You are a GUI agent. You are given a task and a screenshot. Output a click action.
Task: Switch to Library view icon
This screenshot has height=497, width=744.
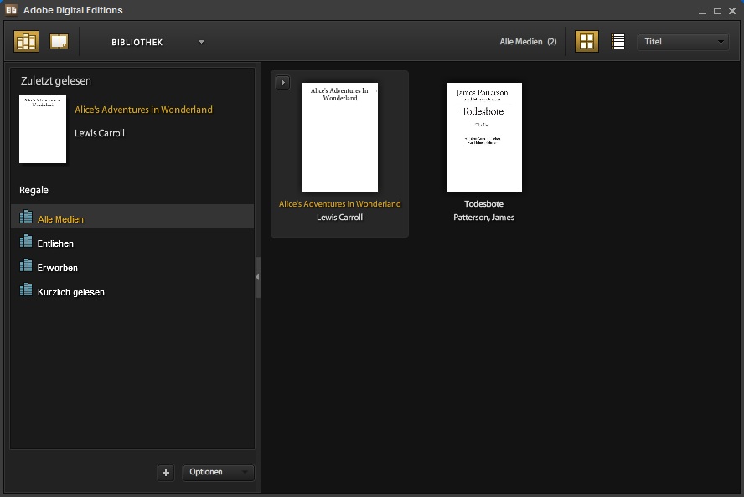click(x=26, y=42)
